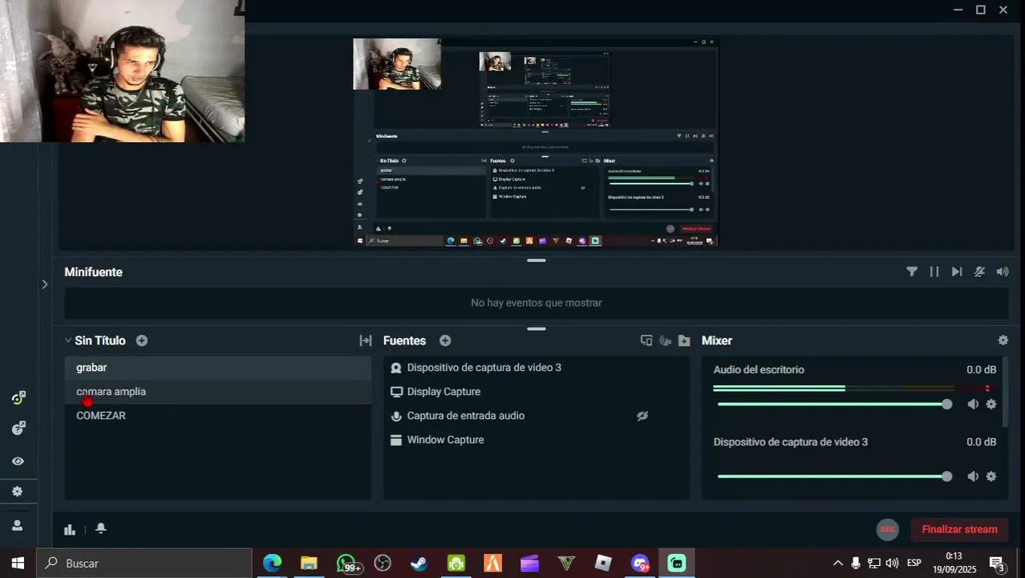
Task: Open Mixer advanced audio settings gear
Action: click(1003, 340)
